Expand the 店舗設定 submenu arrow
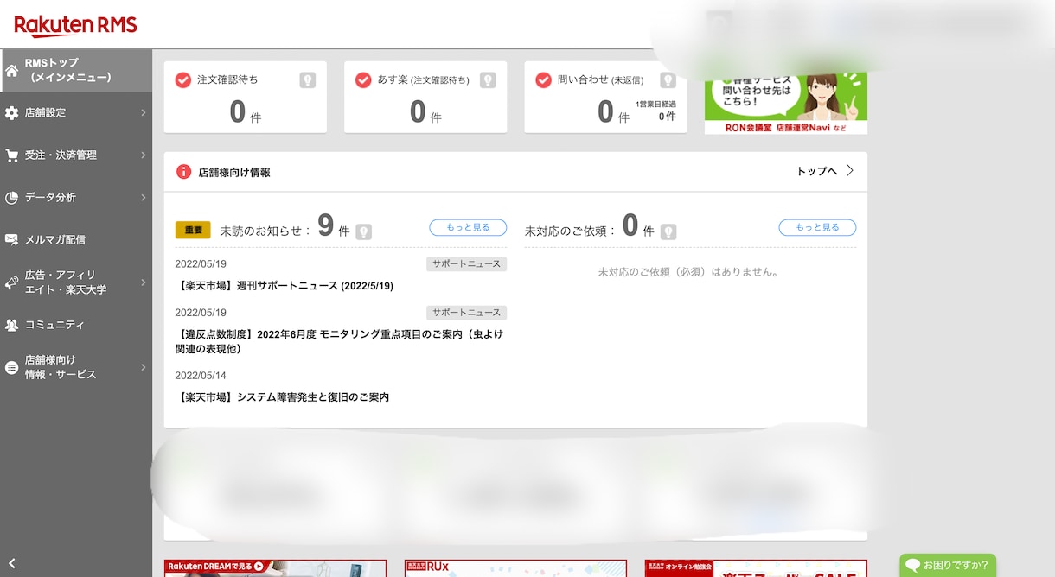 [143, 113]
